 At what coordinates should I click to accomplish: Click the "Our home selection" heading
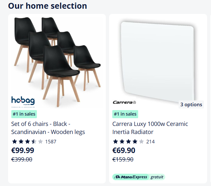[x=48, y=6]
